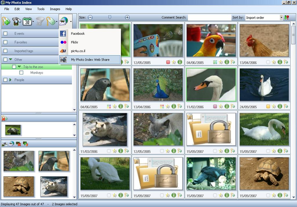Collapse the Trip to the zoo node
Screen dimensions: 297x207
[19, 66]
